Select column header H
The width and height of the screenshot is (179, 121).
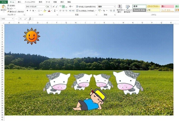click(76, 23)
